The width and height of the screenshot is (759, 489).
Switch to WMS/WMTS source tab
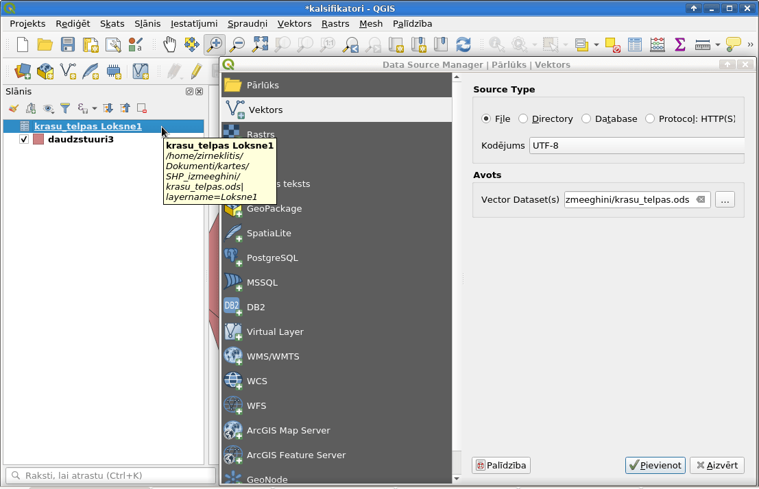337,356
